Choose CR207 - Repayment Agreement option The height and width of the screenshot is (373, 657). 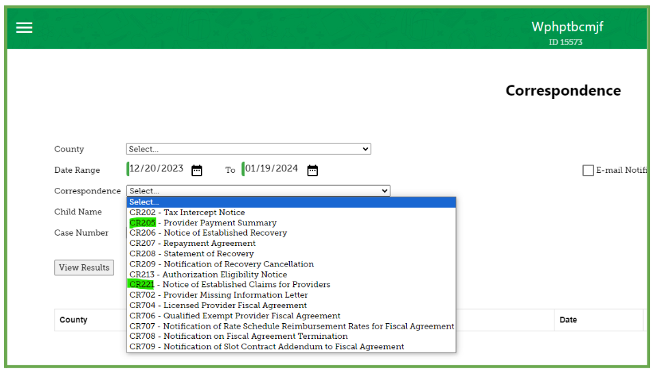point(192,243)
